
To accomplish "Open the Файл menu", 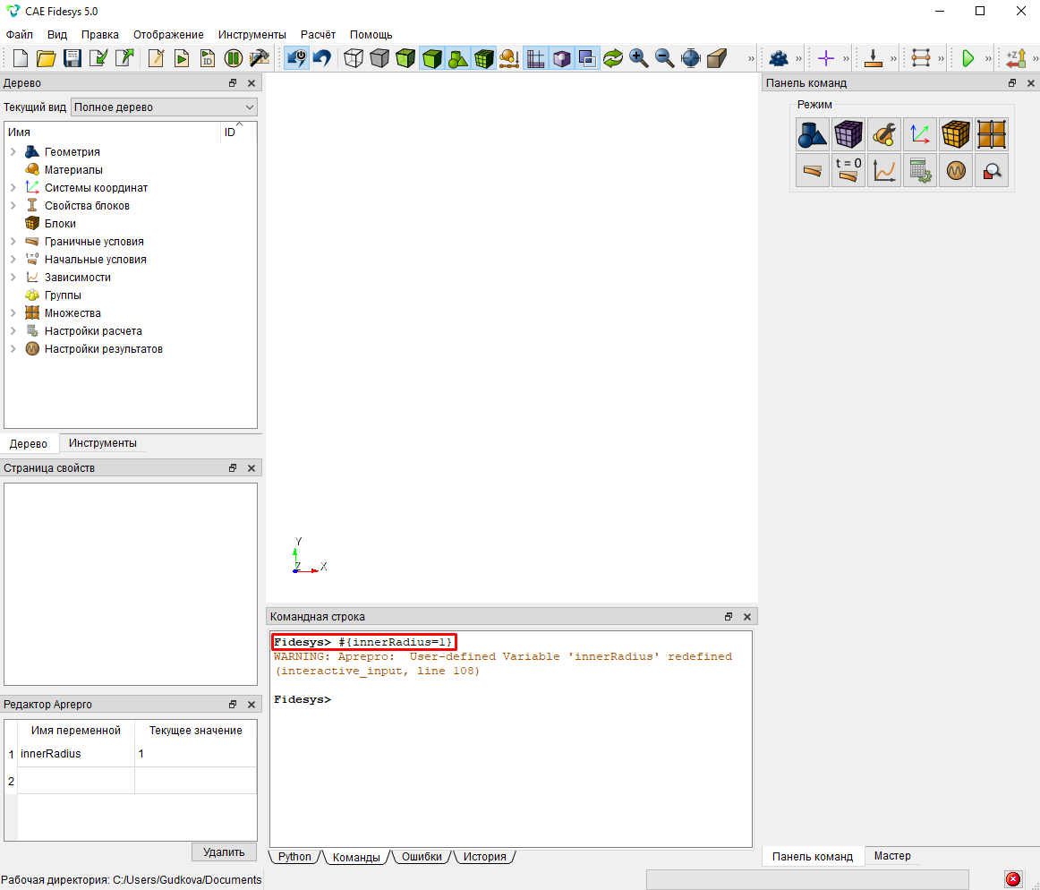I will 19,35.
